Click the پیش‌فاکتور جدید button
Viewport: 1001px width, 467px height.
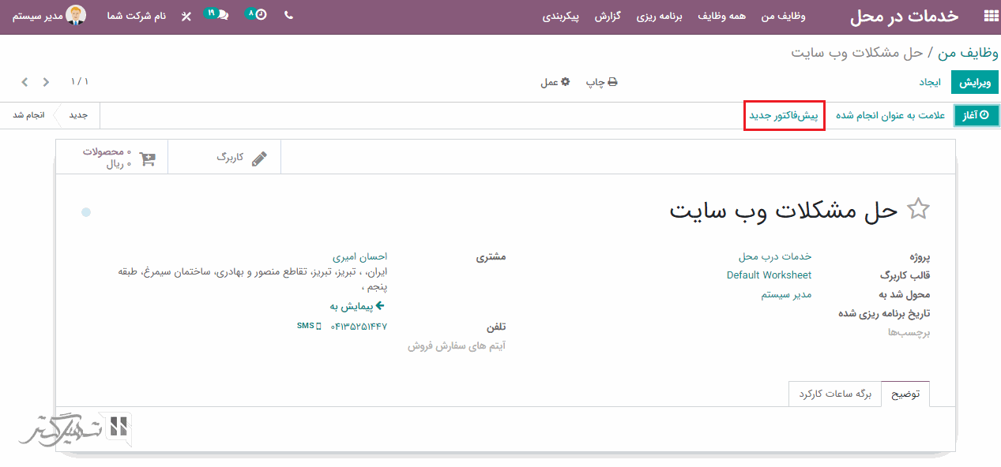pos(785,115)
